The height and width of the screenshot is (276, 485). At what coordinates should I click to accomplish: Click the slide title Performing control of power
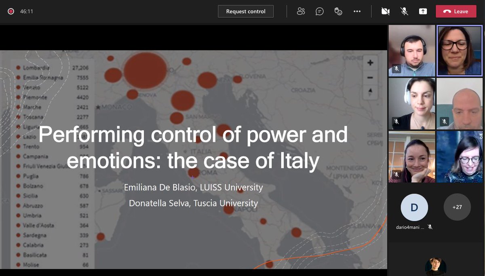coord(193,147)
